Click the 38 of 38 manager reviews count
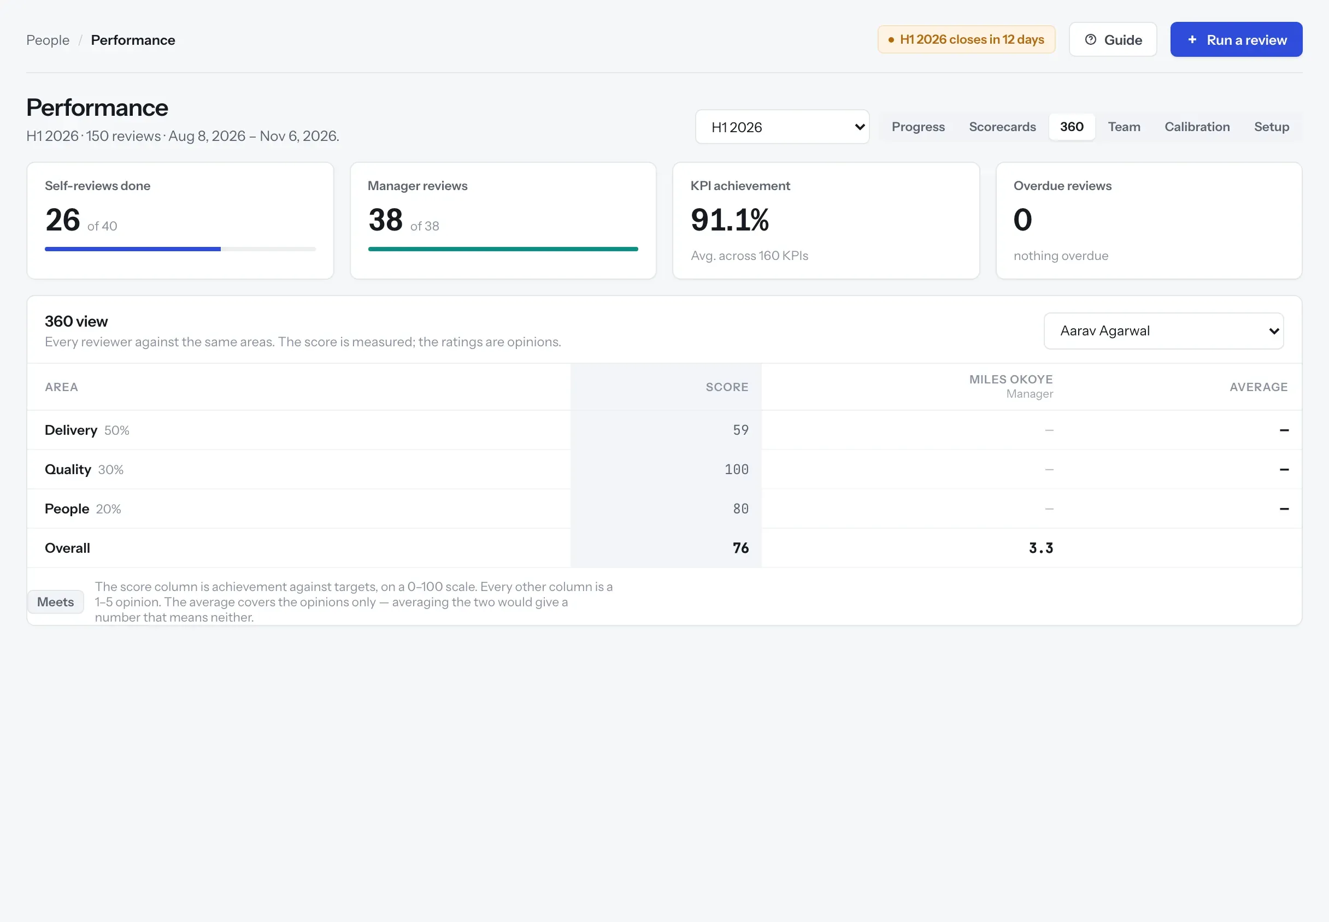 404,220
